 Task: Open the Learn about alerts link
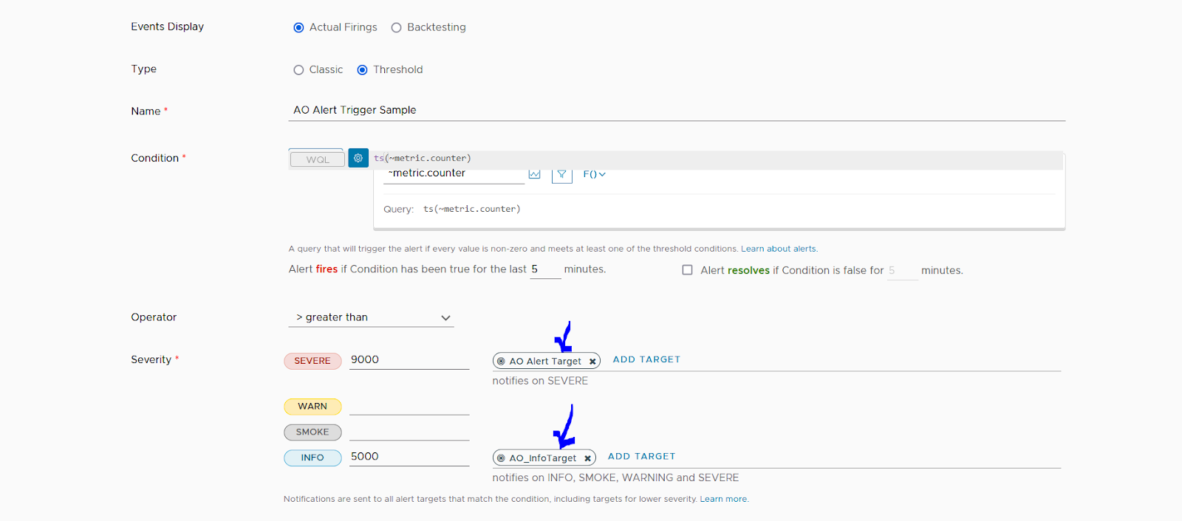click(x=779, y=249)
